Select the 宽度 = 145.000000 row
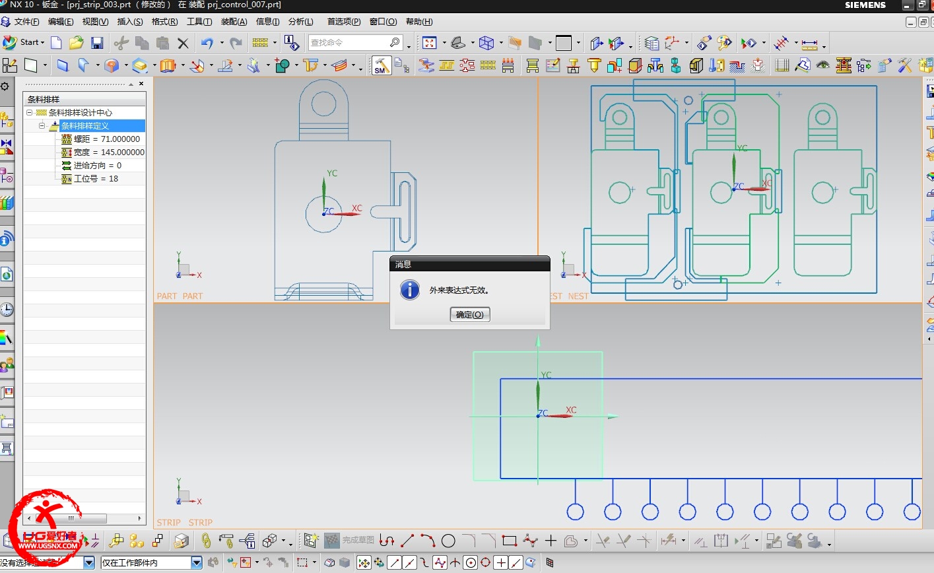Screen dimensions: 934x573 [103, 152]
